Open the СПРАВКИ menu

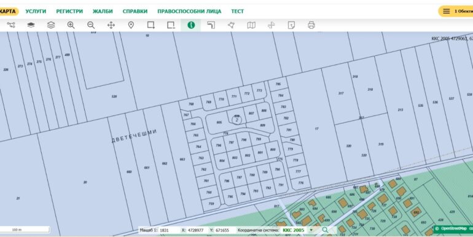coord(135,12)
